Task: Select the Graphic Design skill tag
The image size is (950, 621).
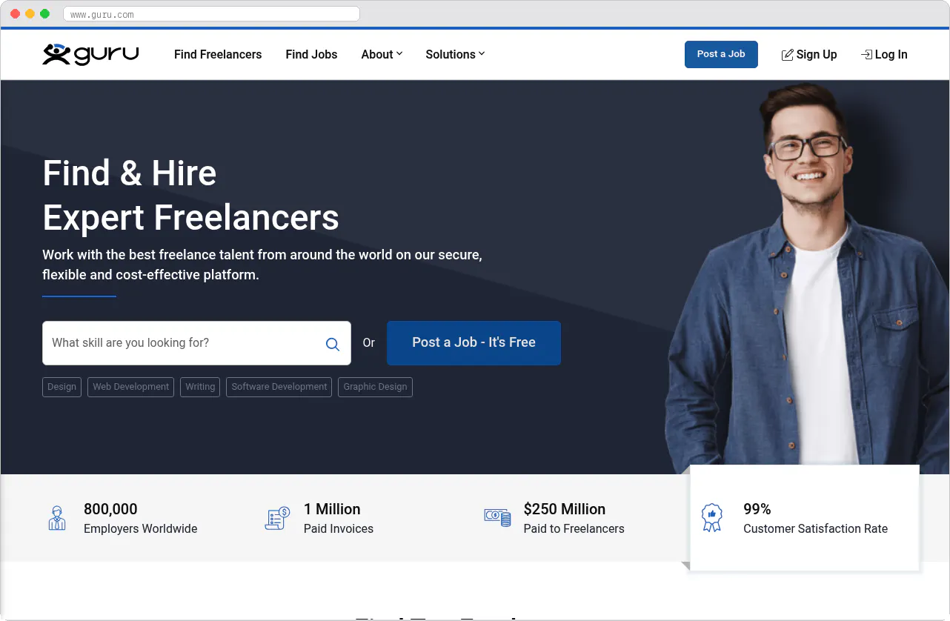Action: [x=375, y=387]
